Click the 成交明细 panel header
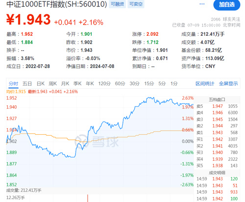Image resolution: width=245 pixels, height=202 pixels. coord(217,173)
